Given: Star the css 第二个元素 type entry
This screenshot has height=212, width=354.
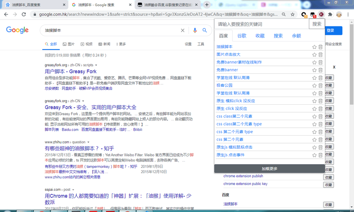Looking at the screenshot, I should pos(314,132).
